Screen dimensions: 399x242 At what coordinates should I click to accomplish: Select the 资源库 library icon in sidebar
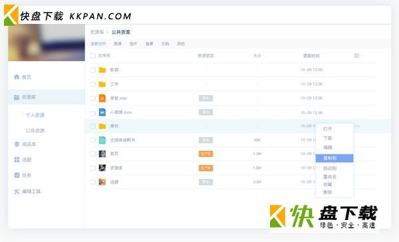click(x=17, y=97)
